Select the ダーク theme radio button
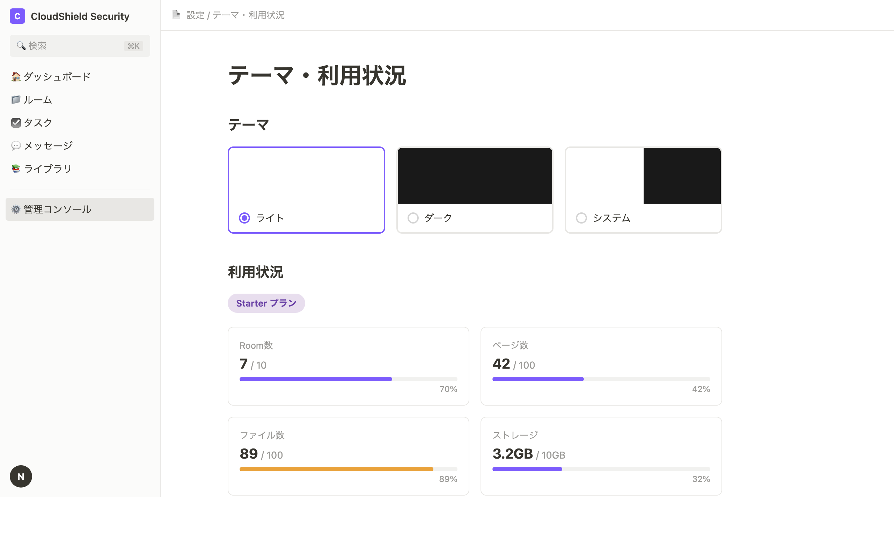This screenshot has width=894, height=558. (x=413, y=218)
